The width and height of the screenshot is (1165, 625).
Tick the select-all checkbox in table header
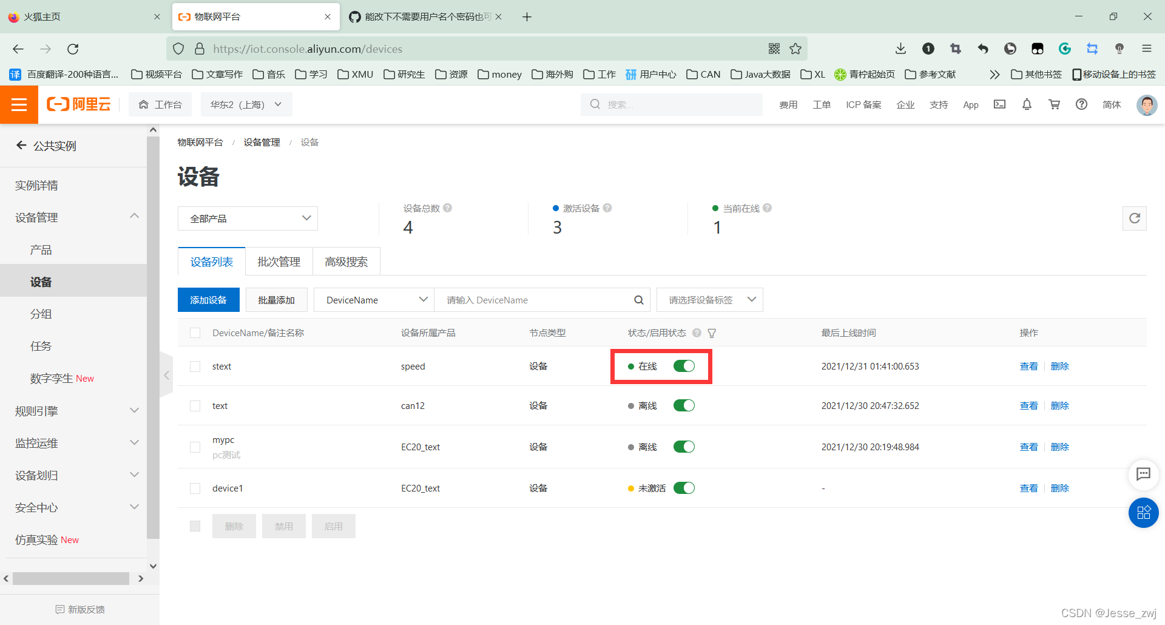(x=195, y=333)
